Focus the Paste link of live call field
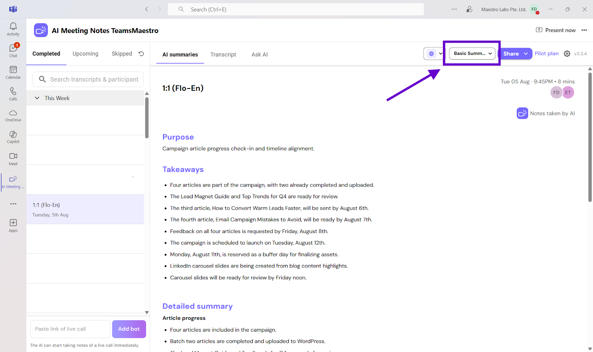Screen dimensions: 593x352 point(70,329)
